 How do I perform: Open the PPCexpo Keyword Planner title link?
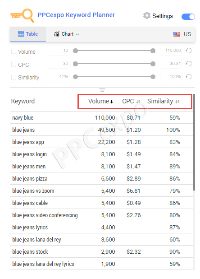tap(76, 15)
